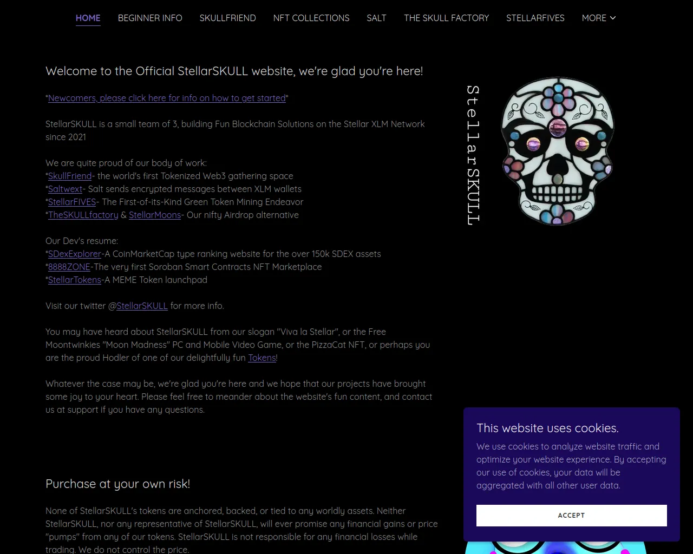693x554 pixels.
Task: Open the SkullFriend text link
Action: tap(70, 176)
